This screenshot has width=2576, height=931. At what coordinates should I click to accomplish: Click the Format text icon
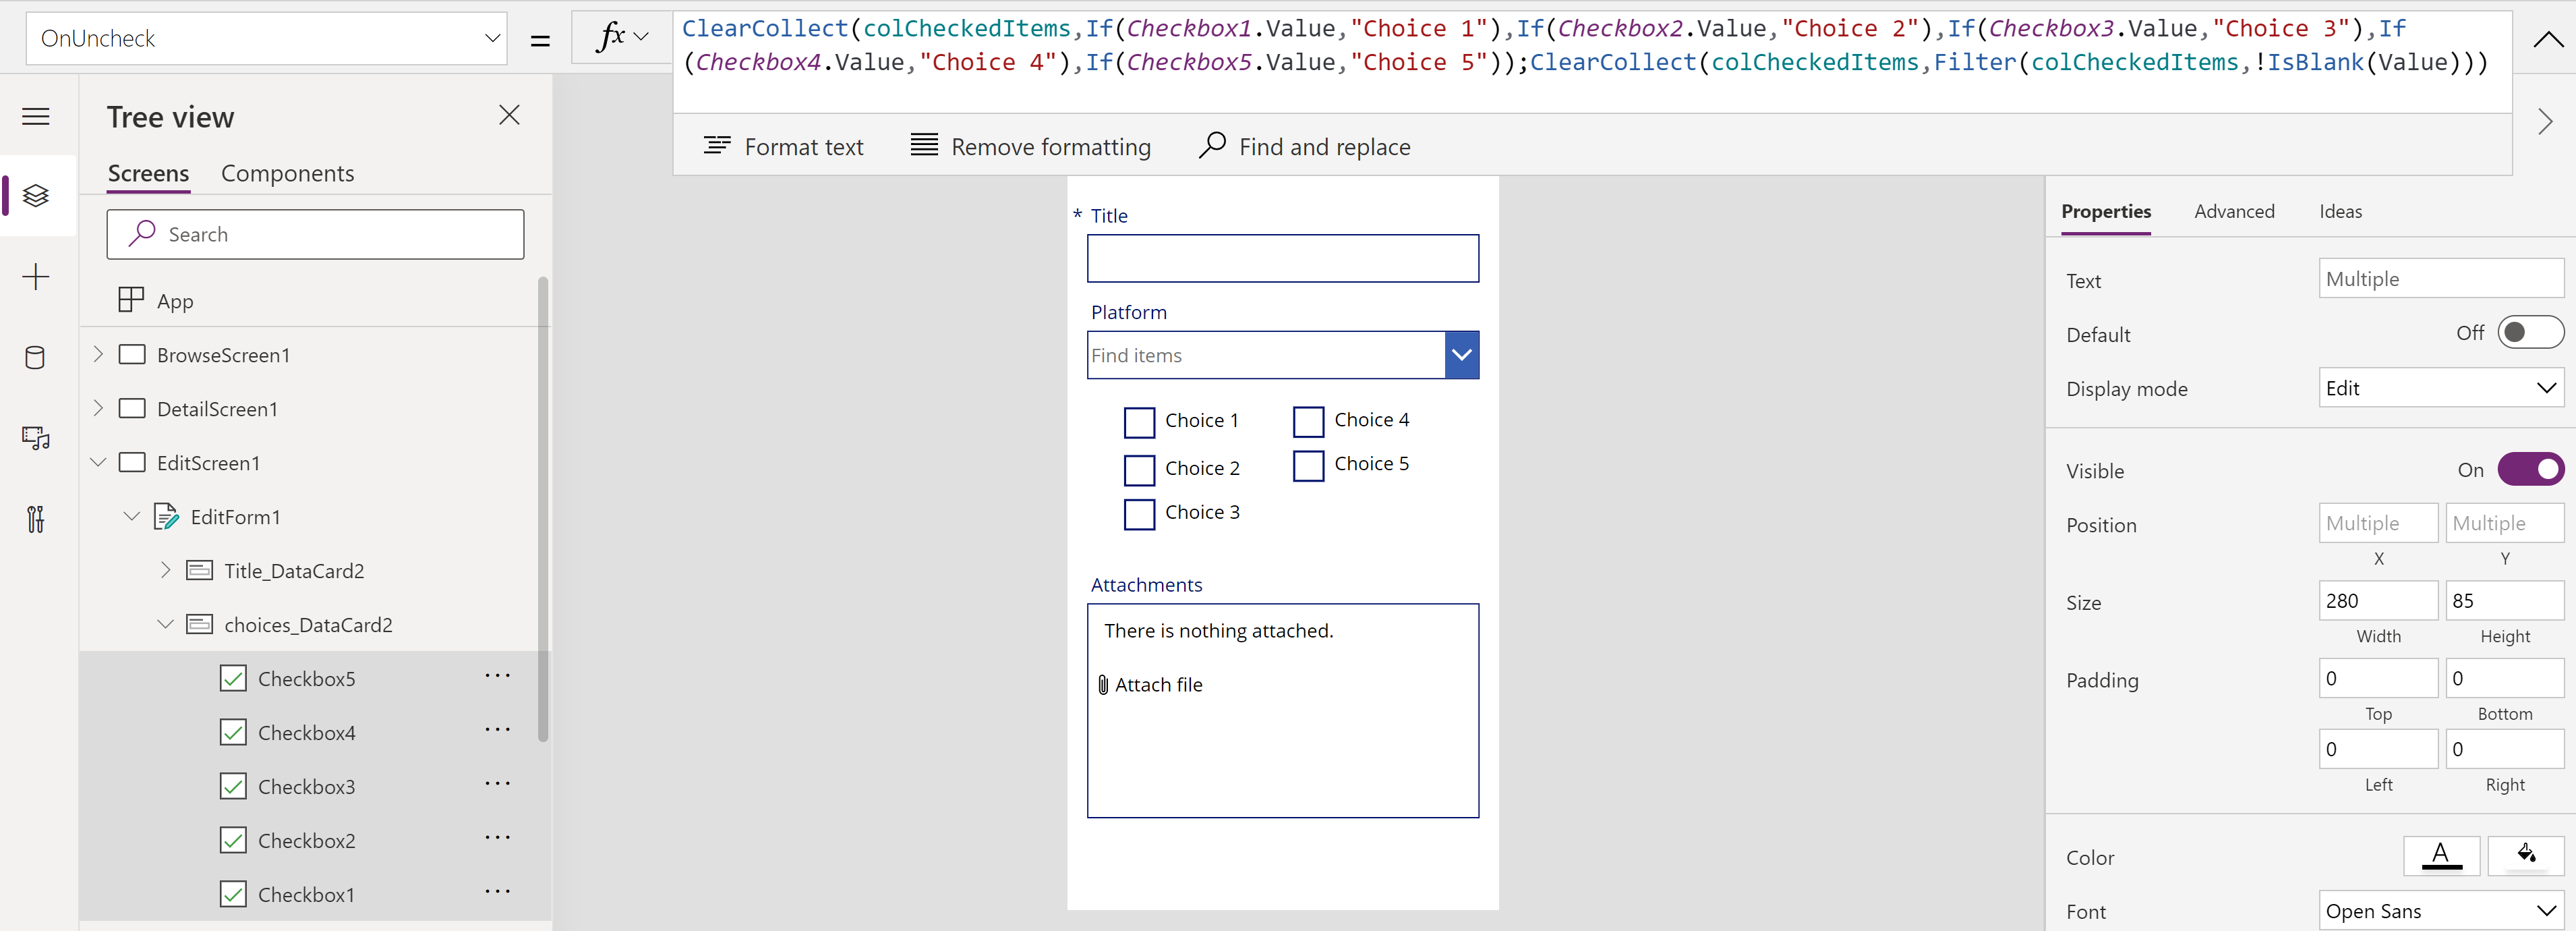point(718,146)
